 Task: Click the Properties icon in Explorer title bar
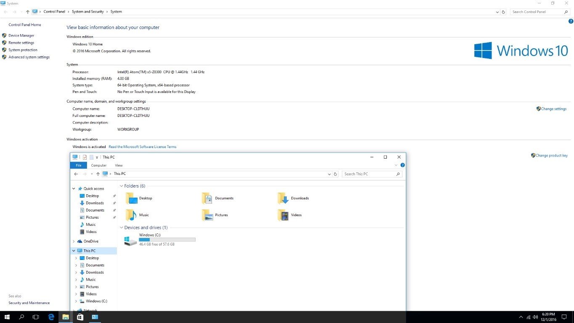point(85,157)
